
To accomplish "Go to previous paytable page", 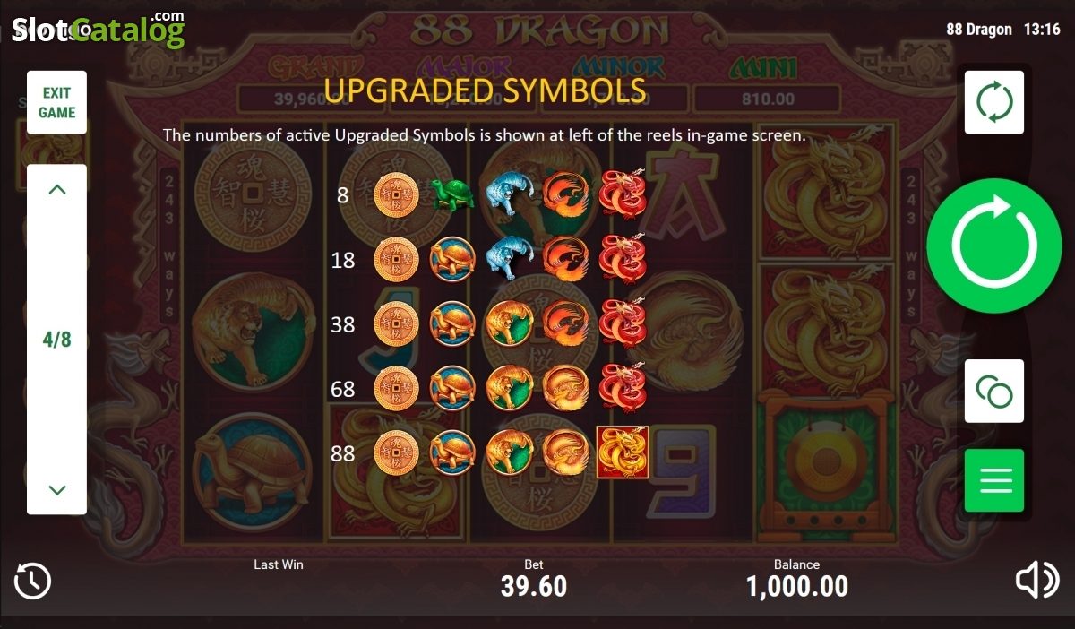I will tap(56, 189).
